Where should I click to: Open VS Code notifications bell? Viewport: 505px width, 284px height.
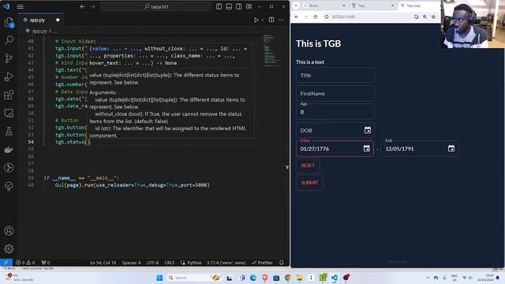282,263
